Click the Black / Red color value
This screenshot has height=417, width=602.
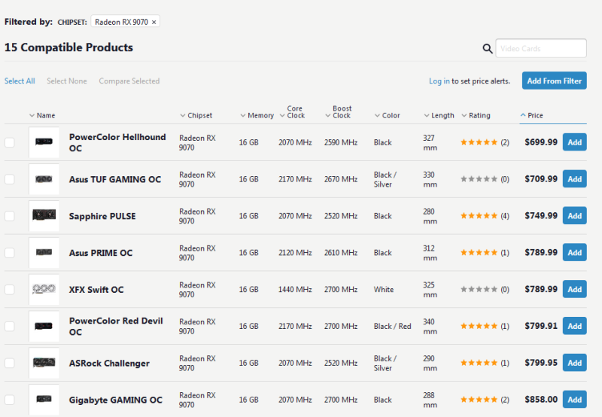click(392, 327)
